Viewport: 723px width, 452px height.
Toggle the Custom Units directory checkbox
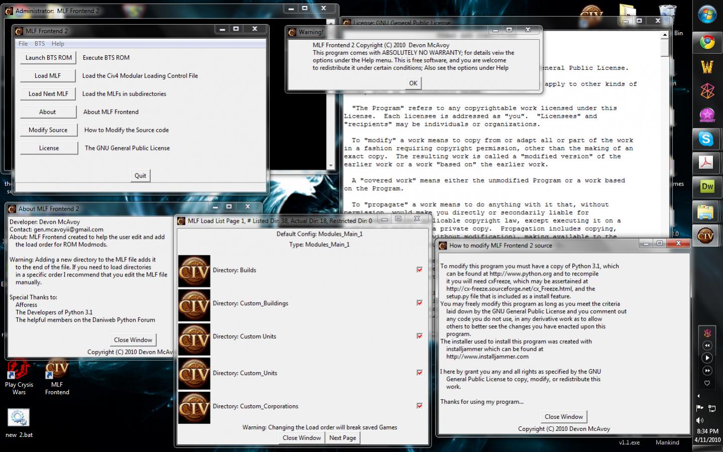click(420, 336)
